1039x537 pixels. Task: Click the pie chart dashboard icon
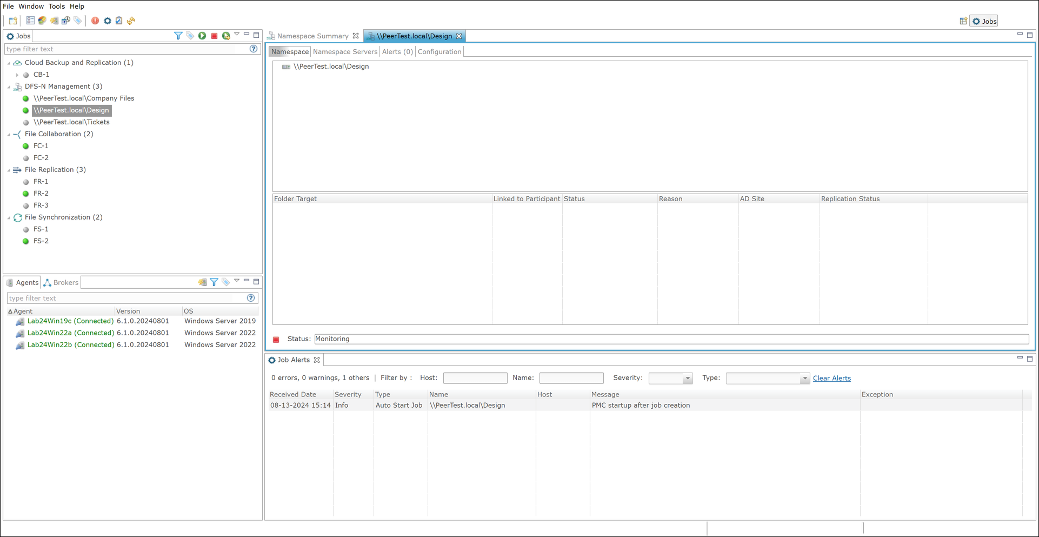(42, 21)
